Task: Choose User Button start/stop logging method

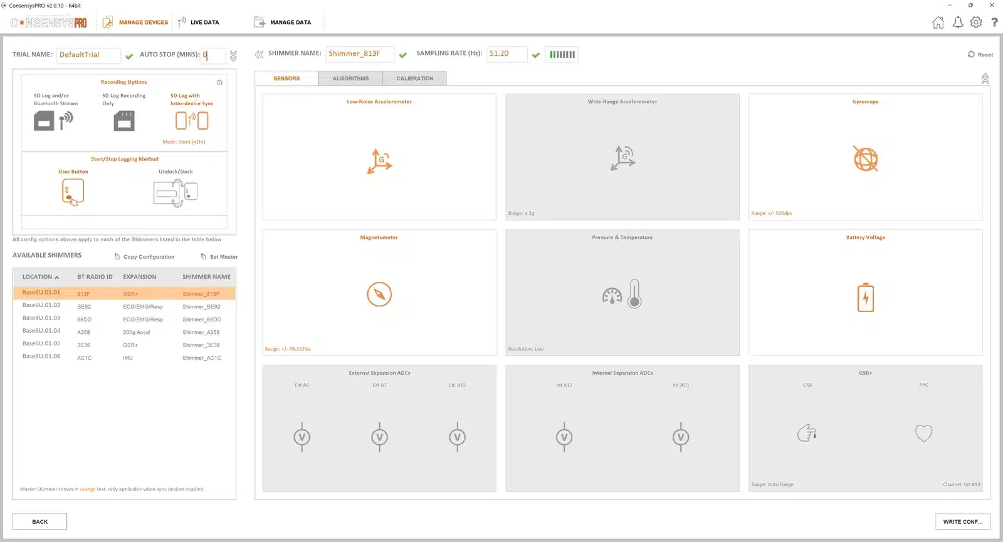Action: [73, 192]
